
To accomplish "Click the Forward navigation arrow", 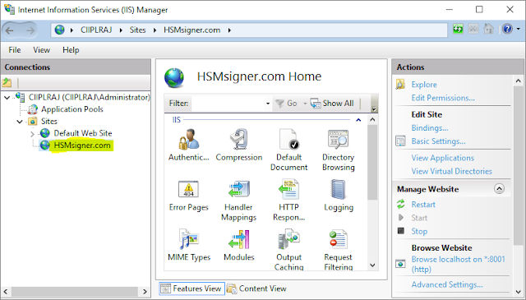I will (30, 30).
